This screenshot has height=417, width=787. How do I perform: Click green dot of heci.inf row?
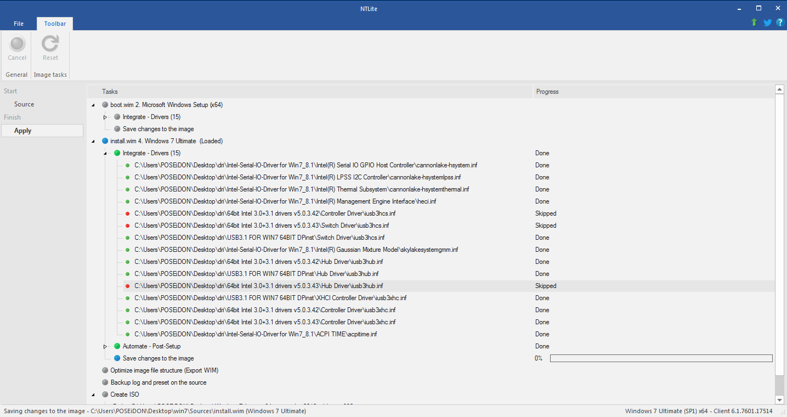click(127, 201)
